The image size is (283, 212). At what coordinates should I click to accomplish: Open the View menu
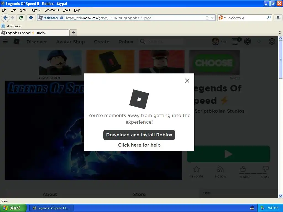coord(23,10)
